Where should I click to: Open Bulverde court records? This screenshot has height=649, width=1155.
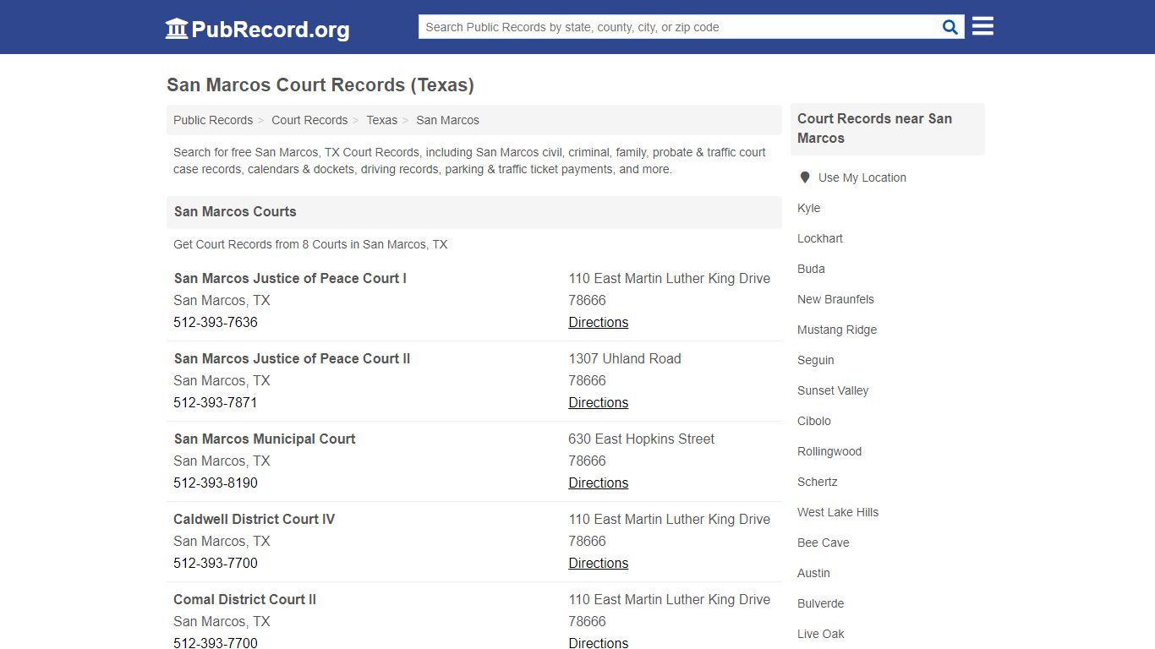[820, 603]
